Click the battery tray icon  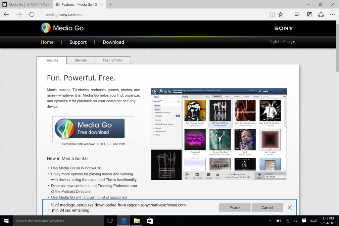pos(279,221)
